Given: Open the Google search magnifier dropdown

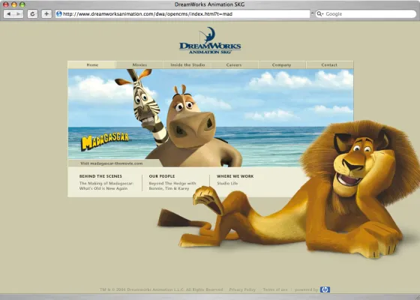Looking at the screenshot, I should (319, 14).
